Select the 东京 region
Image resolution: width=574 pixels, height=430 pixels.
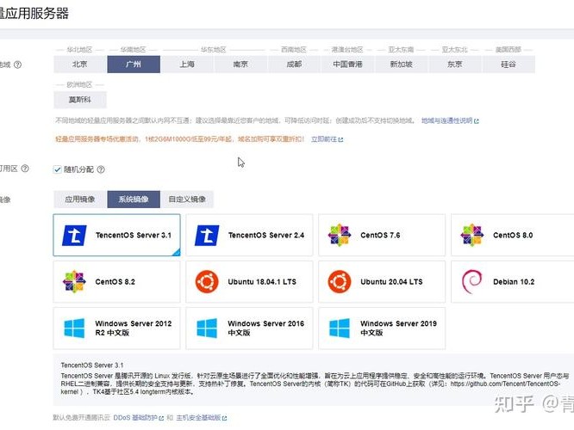(455, 64)
